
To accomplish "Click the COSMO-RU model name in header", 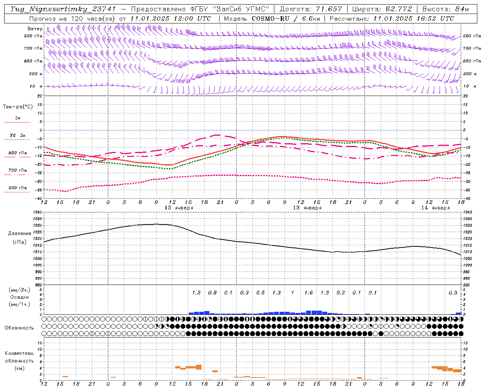I will coord(268,19).
